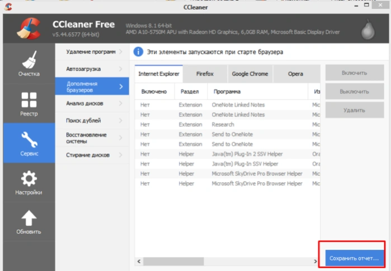The width and height of the screenshot is (391, 271).
Task: Click the pear icon in header
Action: (368, 30)
